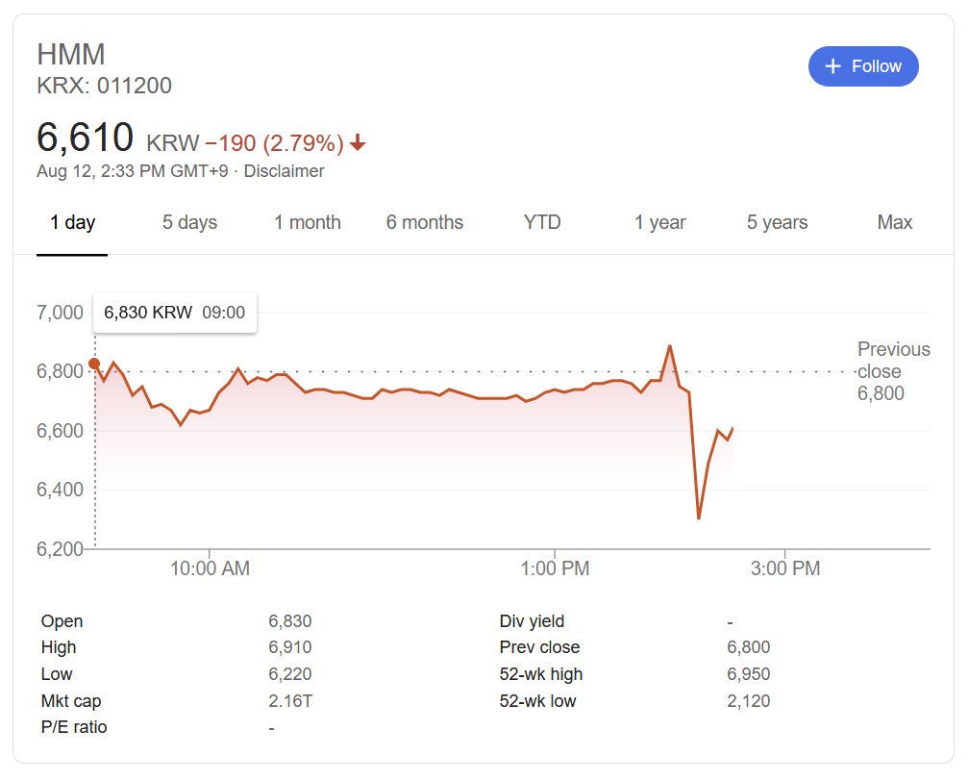
Task: Select the 1 day tab
Action: pos(72,222)
